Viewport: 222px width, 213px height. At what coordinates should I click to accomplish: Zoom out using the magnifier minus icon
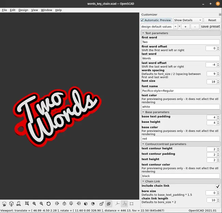pyautogui.click(x=41, y=204)
